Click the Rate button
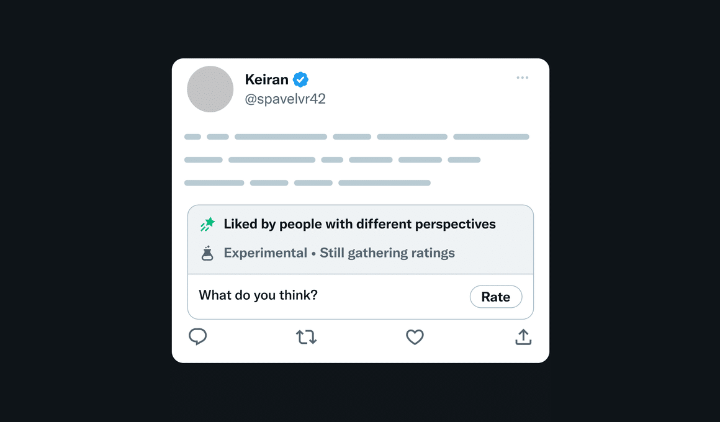This screenshot has height=422, width=720. pyautogui.click(x=496, y=297)
